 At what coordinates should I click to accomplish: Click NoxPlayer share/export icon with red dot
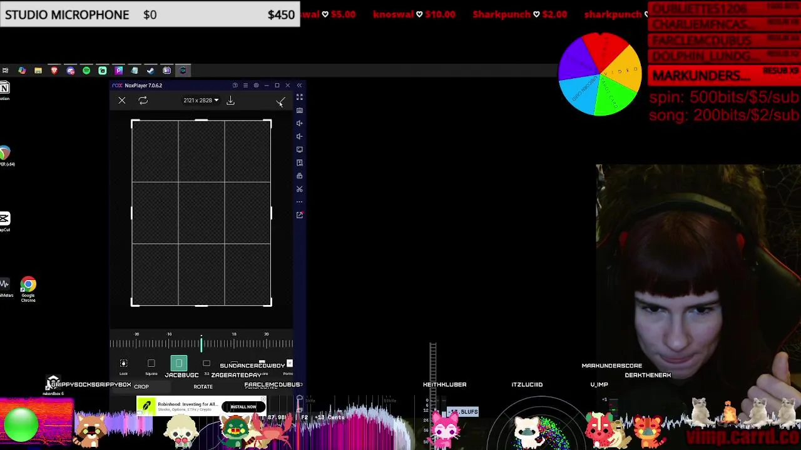tap(300, 215)
